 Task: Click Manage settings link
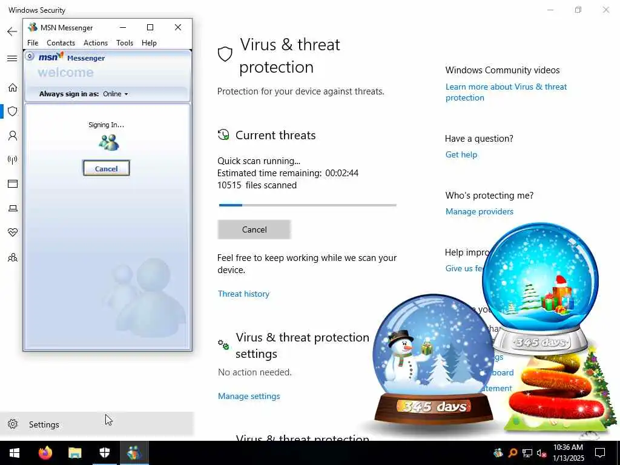coord(249,396)
